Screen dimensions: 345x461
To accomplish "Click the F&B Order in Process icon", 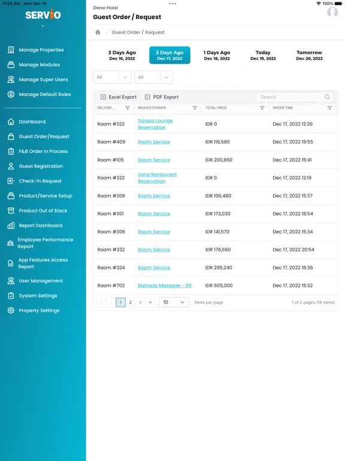I will tap(11, 151).
